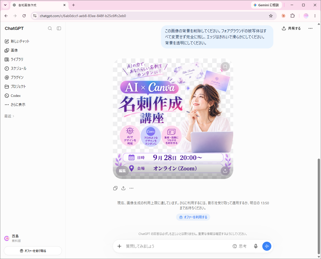This screenshot has width=321, height=259.
Task: Collapse the sidebar with the panel icon
Action: click(59, 28)
